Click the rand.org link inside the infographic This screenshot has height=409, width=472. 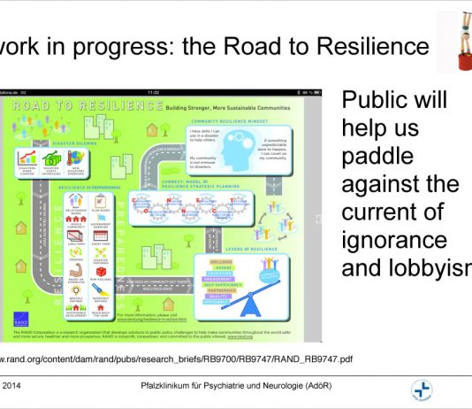pos(152,320)
